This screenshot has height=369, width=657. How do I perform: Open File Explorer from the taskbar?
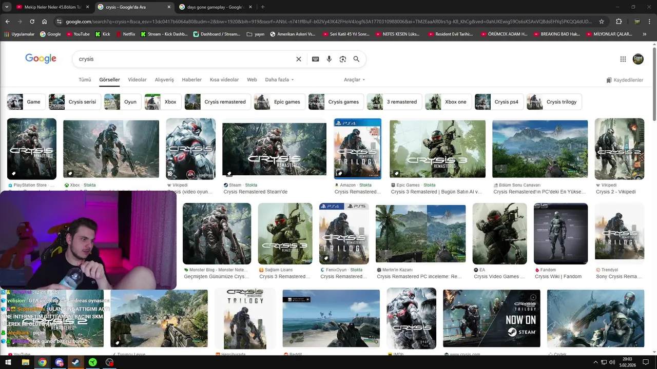(25, 362)
